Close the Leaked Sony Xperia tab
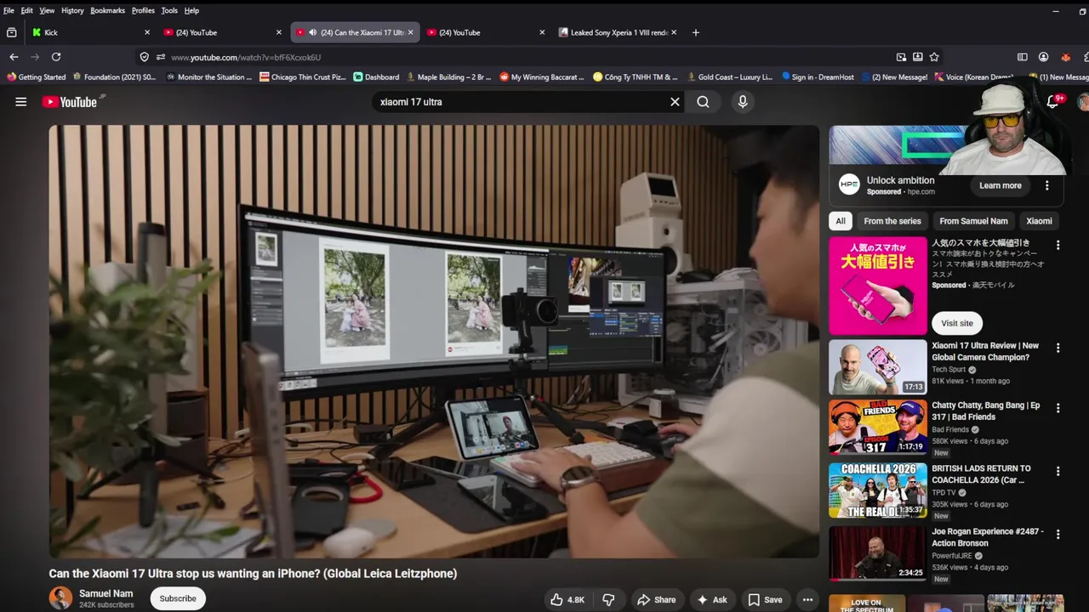 click(x=673, y=32)
